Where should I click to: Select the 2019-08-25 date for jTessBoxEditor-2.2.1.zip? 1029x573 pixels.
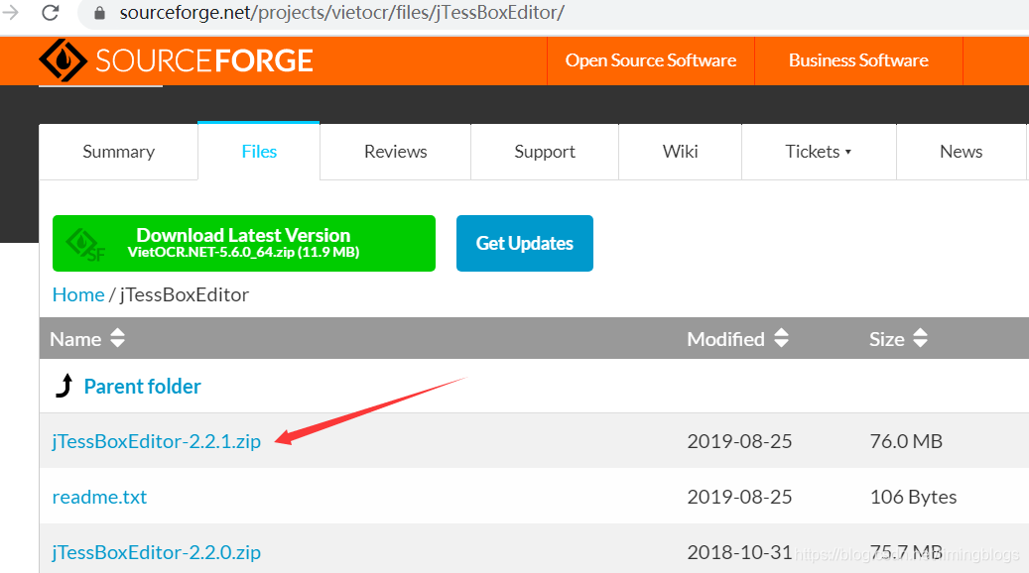pos(739,441)
